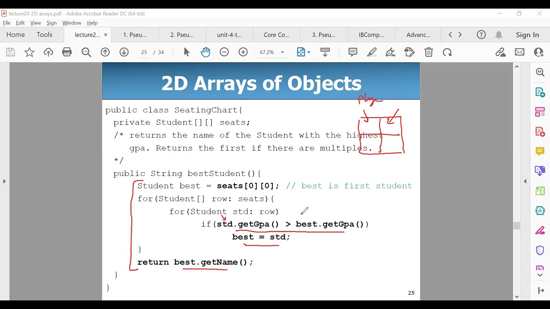Select the Fit page view icon

(301, 52)
